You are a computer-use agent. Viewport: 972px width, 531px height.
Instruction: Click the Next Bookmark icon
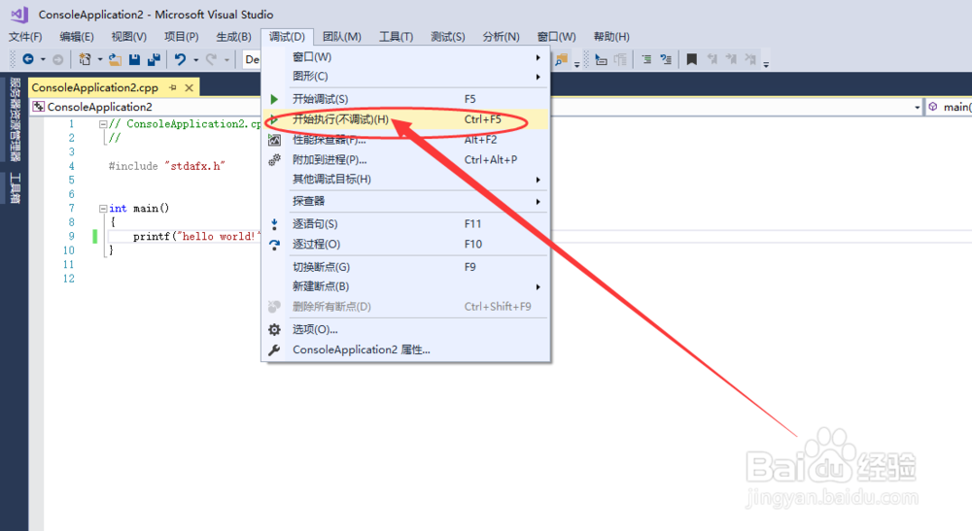click(732, 59)
